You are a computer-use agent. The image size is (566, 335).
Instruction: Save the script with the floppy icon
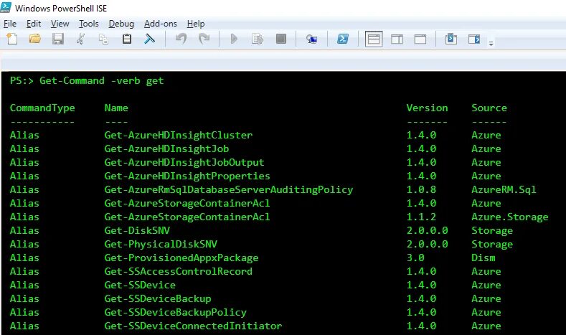[x=58, y=39]
